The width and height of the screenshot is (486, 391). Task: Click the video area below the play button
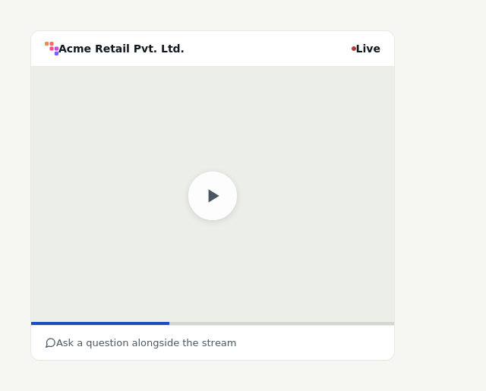pos(213,271)
